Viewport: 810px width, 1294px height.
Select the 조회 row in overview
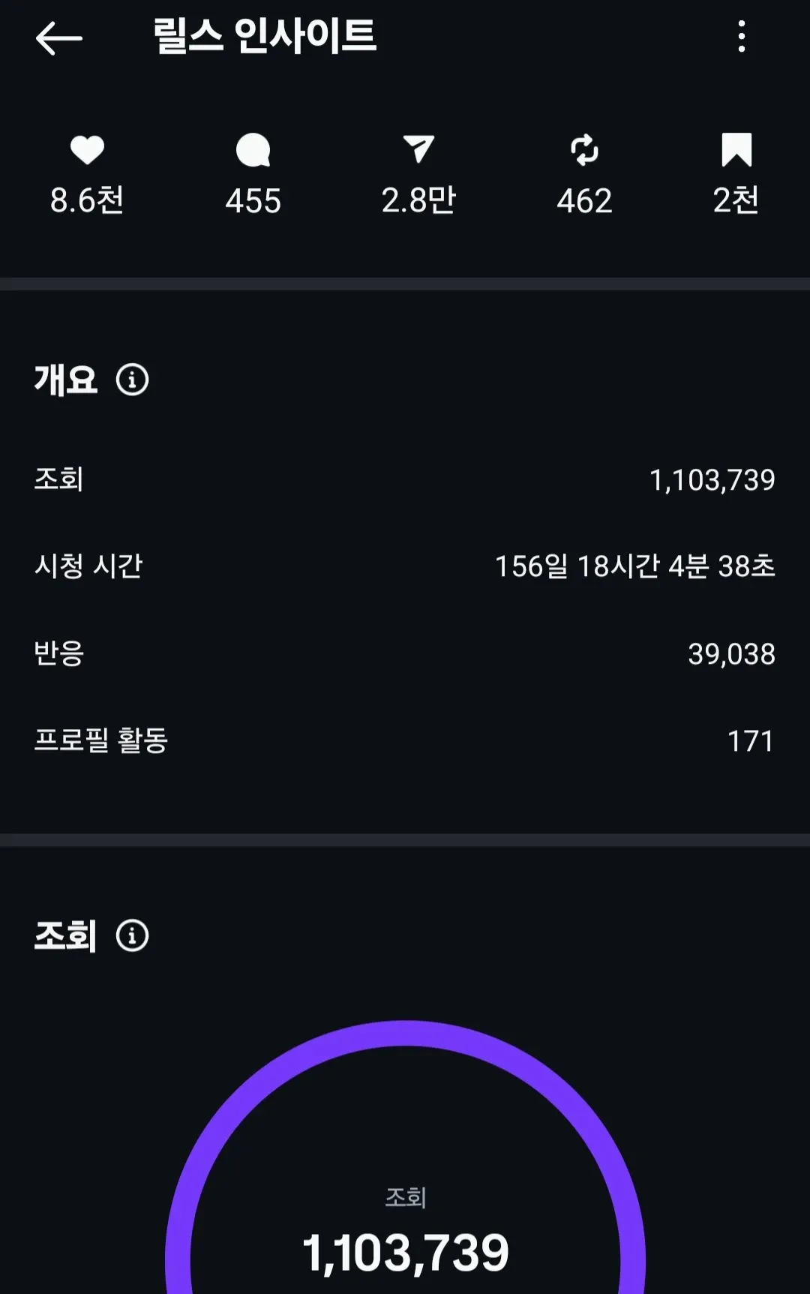405,479
